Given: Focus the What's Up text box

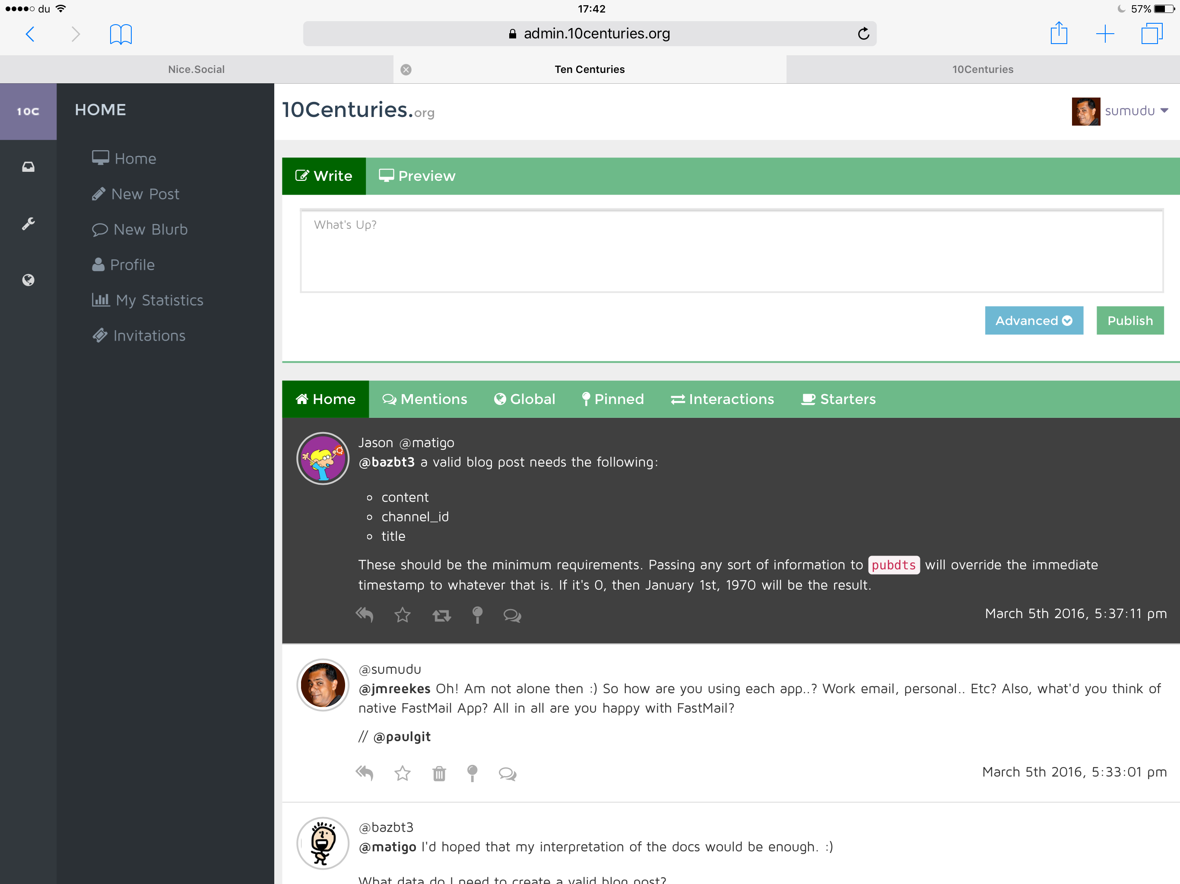Looking at the screenshot, I should coord(731,251).
